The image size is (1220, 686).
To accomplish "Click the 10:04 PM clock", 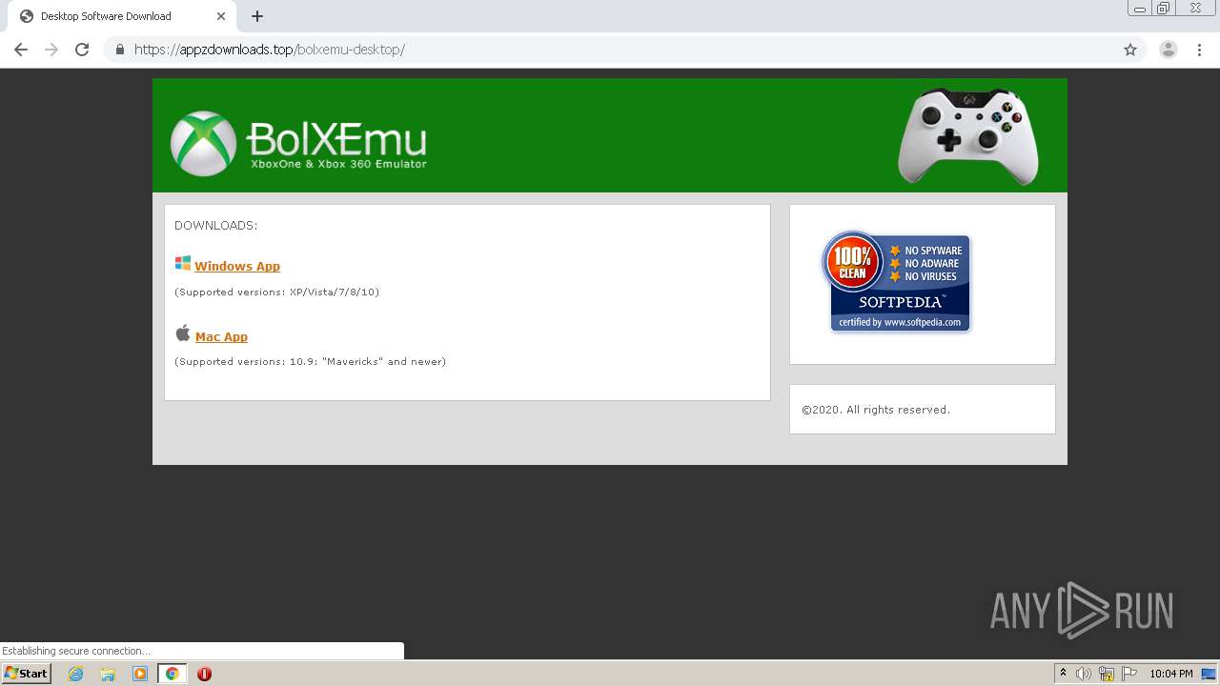I will (x=1171, y=674).
